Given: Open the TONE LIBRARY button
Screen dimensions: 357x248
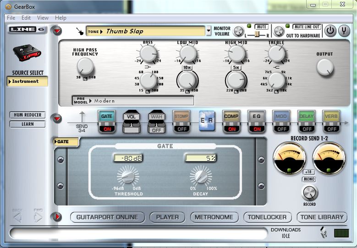Looking at the screenshot, I should coord(322,217).
